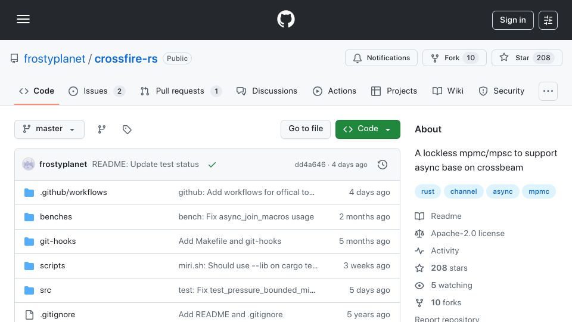The height and width of the screenshot is (322, 572).
Task: Open commit hash dd4a646
Action: tap(310, 165)
